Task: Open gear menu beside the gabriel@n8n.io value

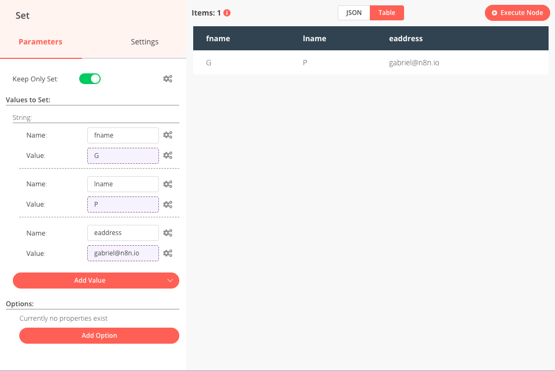Action: click(168, 253)
